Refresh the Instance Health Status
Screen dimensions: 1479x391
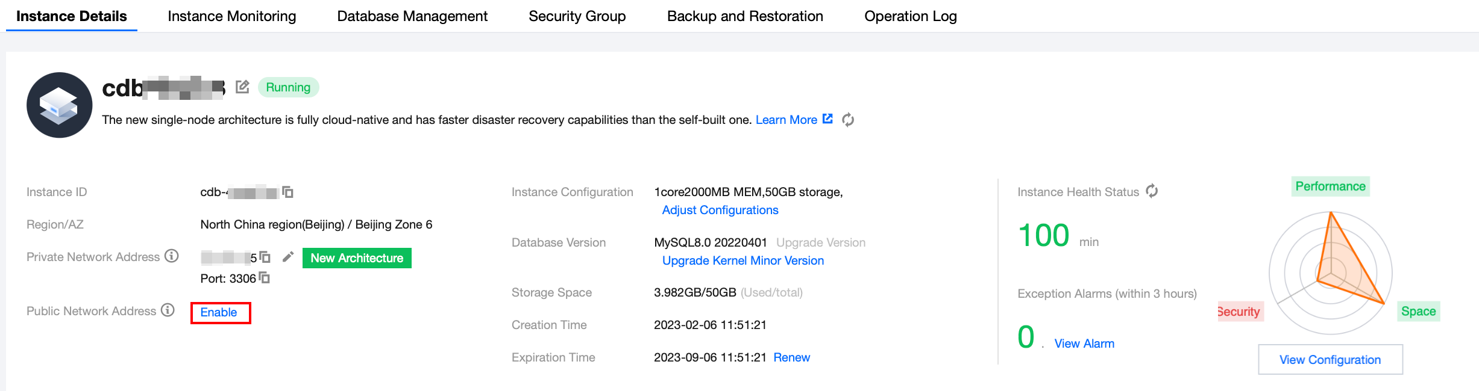[1152, 191]
